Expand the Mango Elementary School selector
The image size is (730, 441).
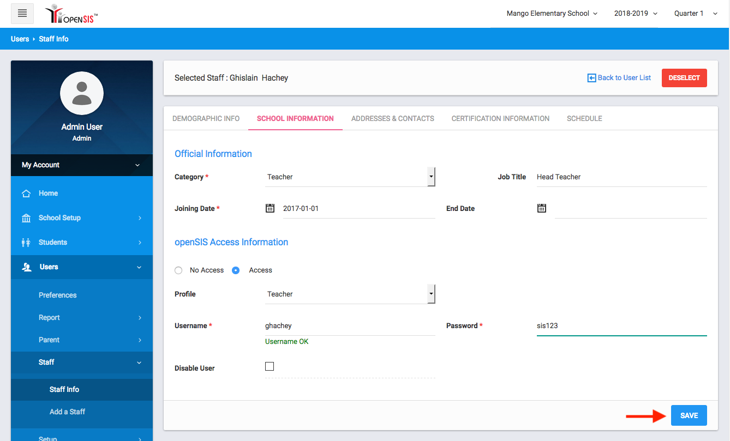click(552, 14)
